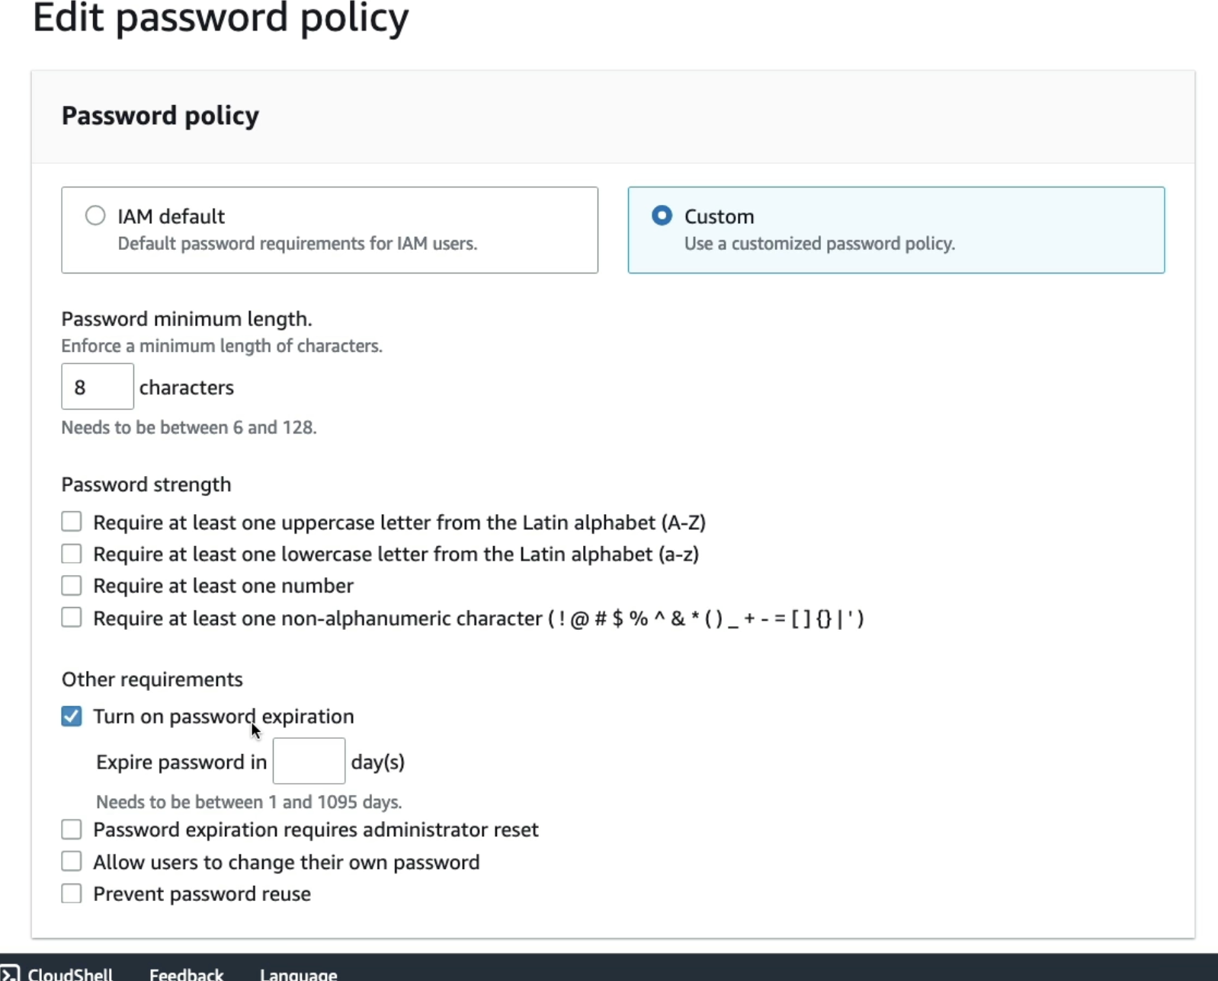Check Require at least one number
The height and width of the screenshot is (981, 1218).
72,586
